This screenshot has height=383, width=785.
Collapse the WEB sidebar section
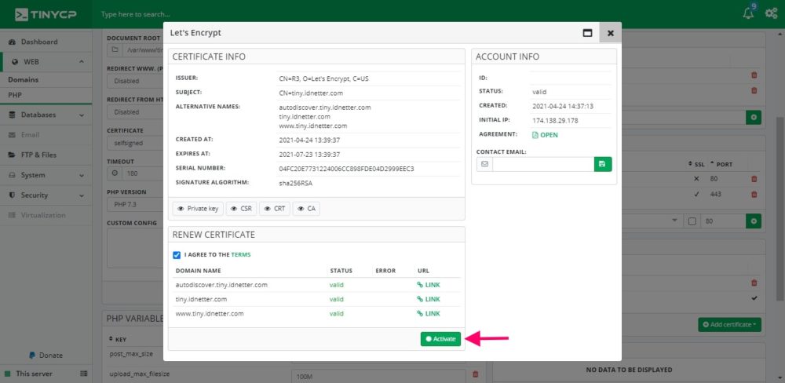(46, 62)
